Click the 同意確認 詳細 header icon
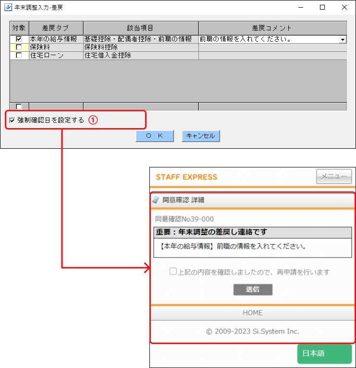 (156, 200)
